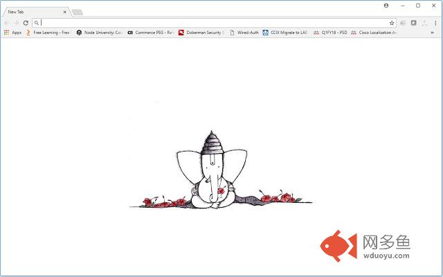Reload the page with the refresh icon
The height and width of the screenshot is (277, 443).
click(26, 23)
